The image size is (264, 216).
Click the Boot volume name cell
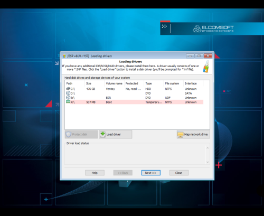coord(109,102)
